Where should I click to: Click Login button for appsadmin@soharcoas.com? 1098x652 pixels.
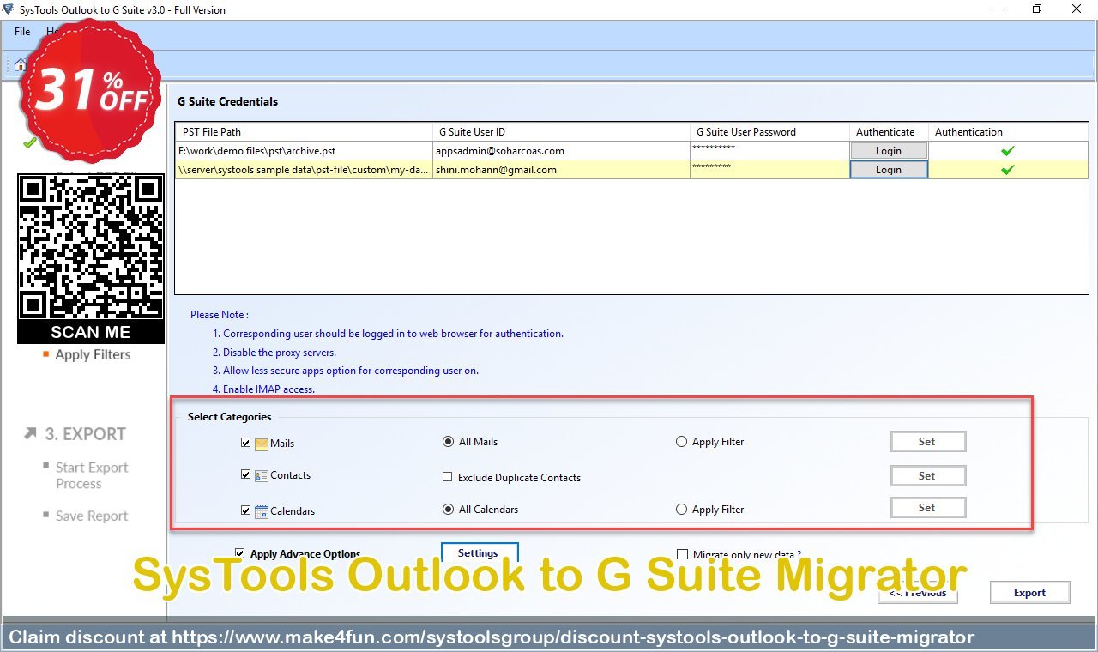point(889,151)
